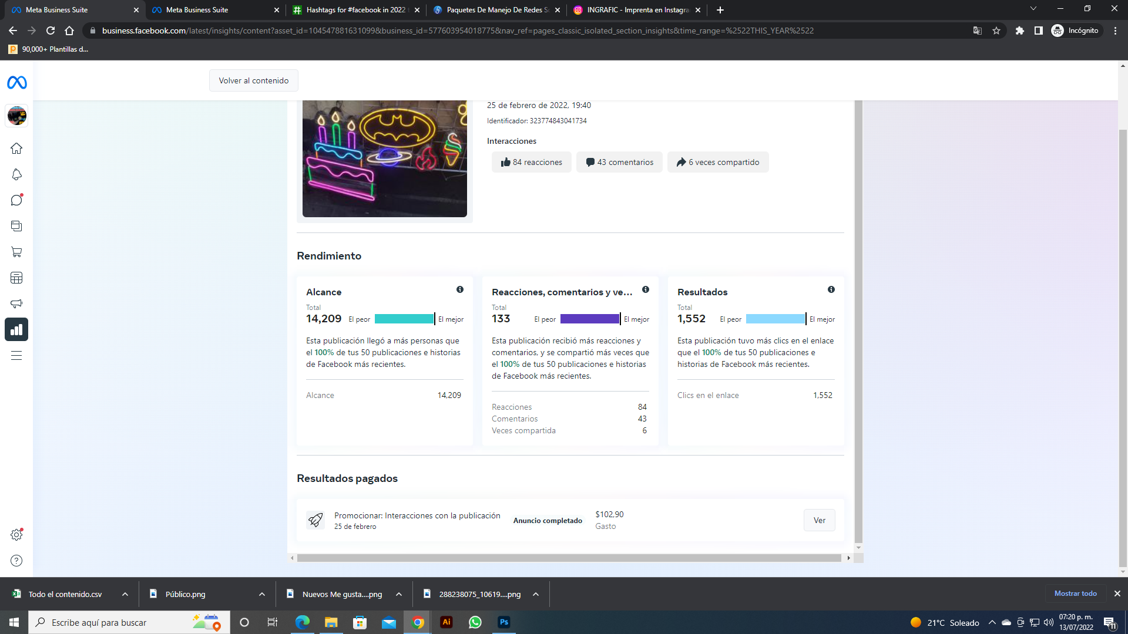Click the browser back arrow

pyautogui.click(x=13, y=31)
